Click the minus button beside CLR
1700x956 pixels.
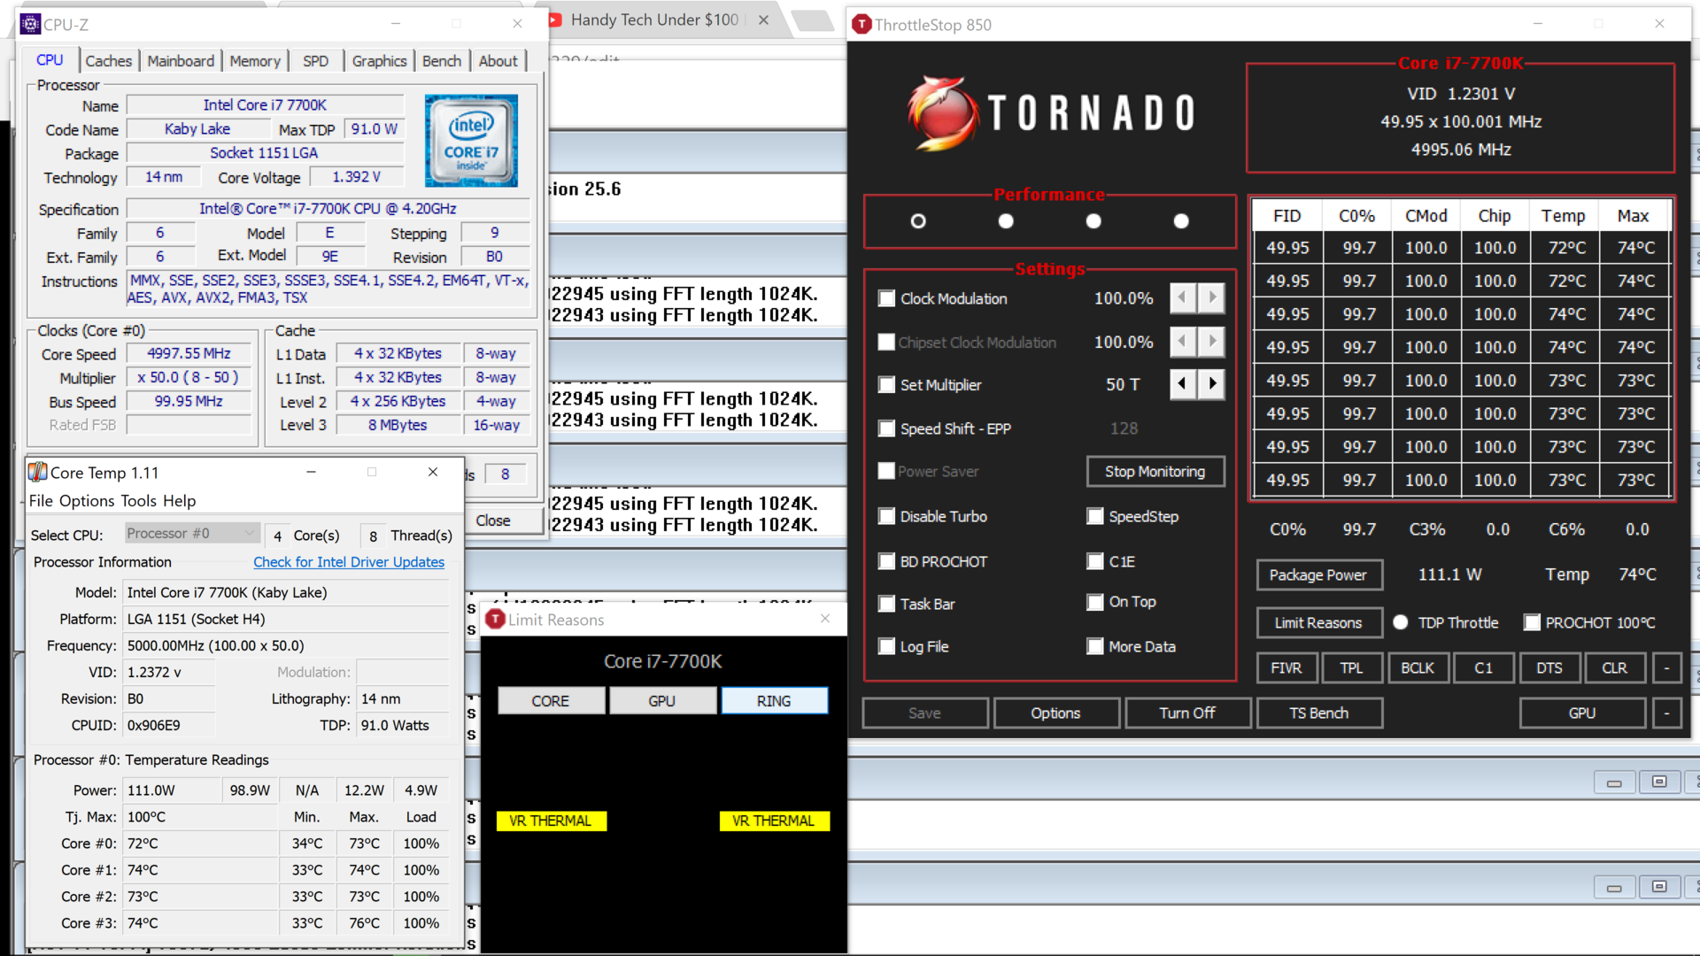(x=1666, y=668)
